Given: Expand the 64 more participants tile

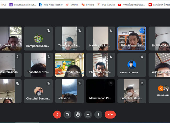Looking at the screenshot, I should tap(160, 91).
